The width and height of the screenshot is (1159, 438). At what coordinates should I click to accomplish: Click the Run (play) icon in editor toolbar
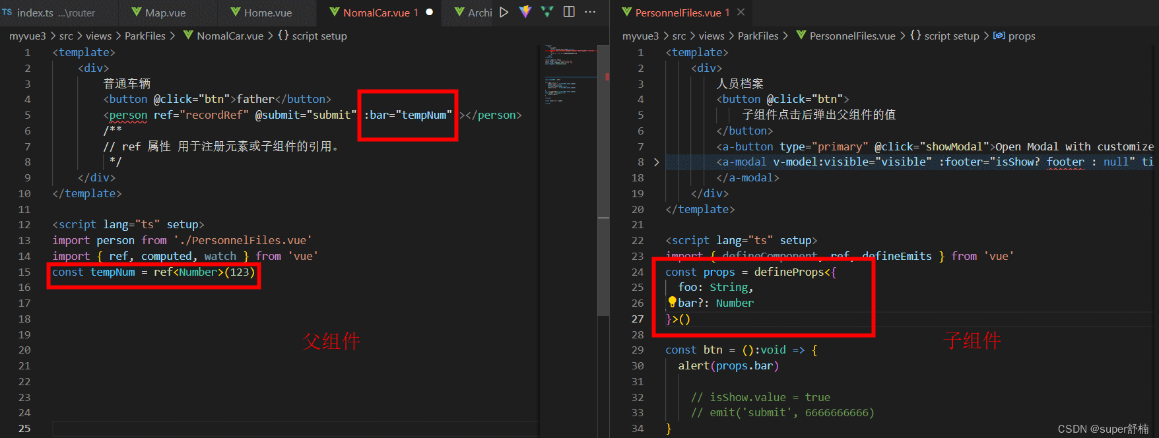504,13
